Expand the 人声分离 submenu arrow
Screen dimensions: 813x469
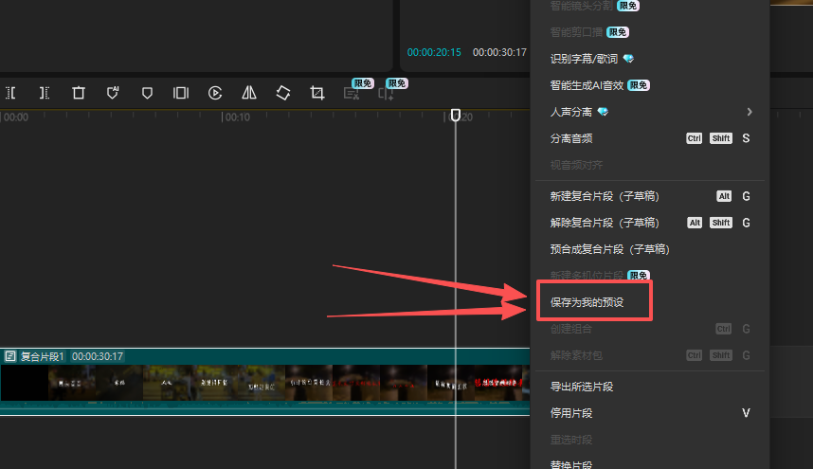coord(750,112)
